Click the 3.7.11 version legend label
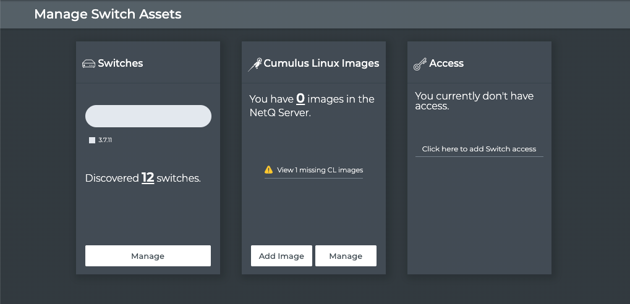Screen dimensions: 630x304 pyautogui.click(x=105, y=140)
